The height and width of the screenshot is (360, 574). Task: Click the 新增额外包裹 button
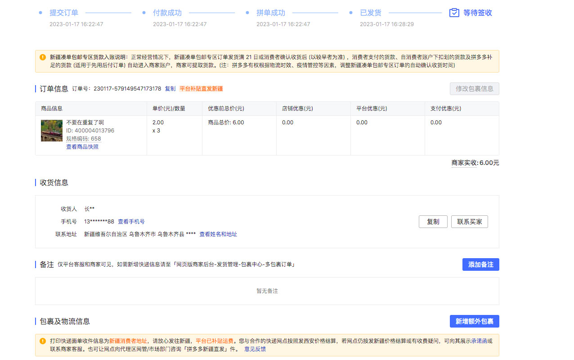474,321
